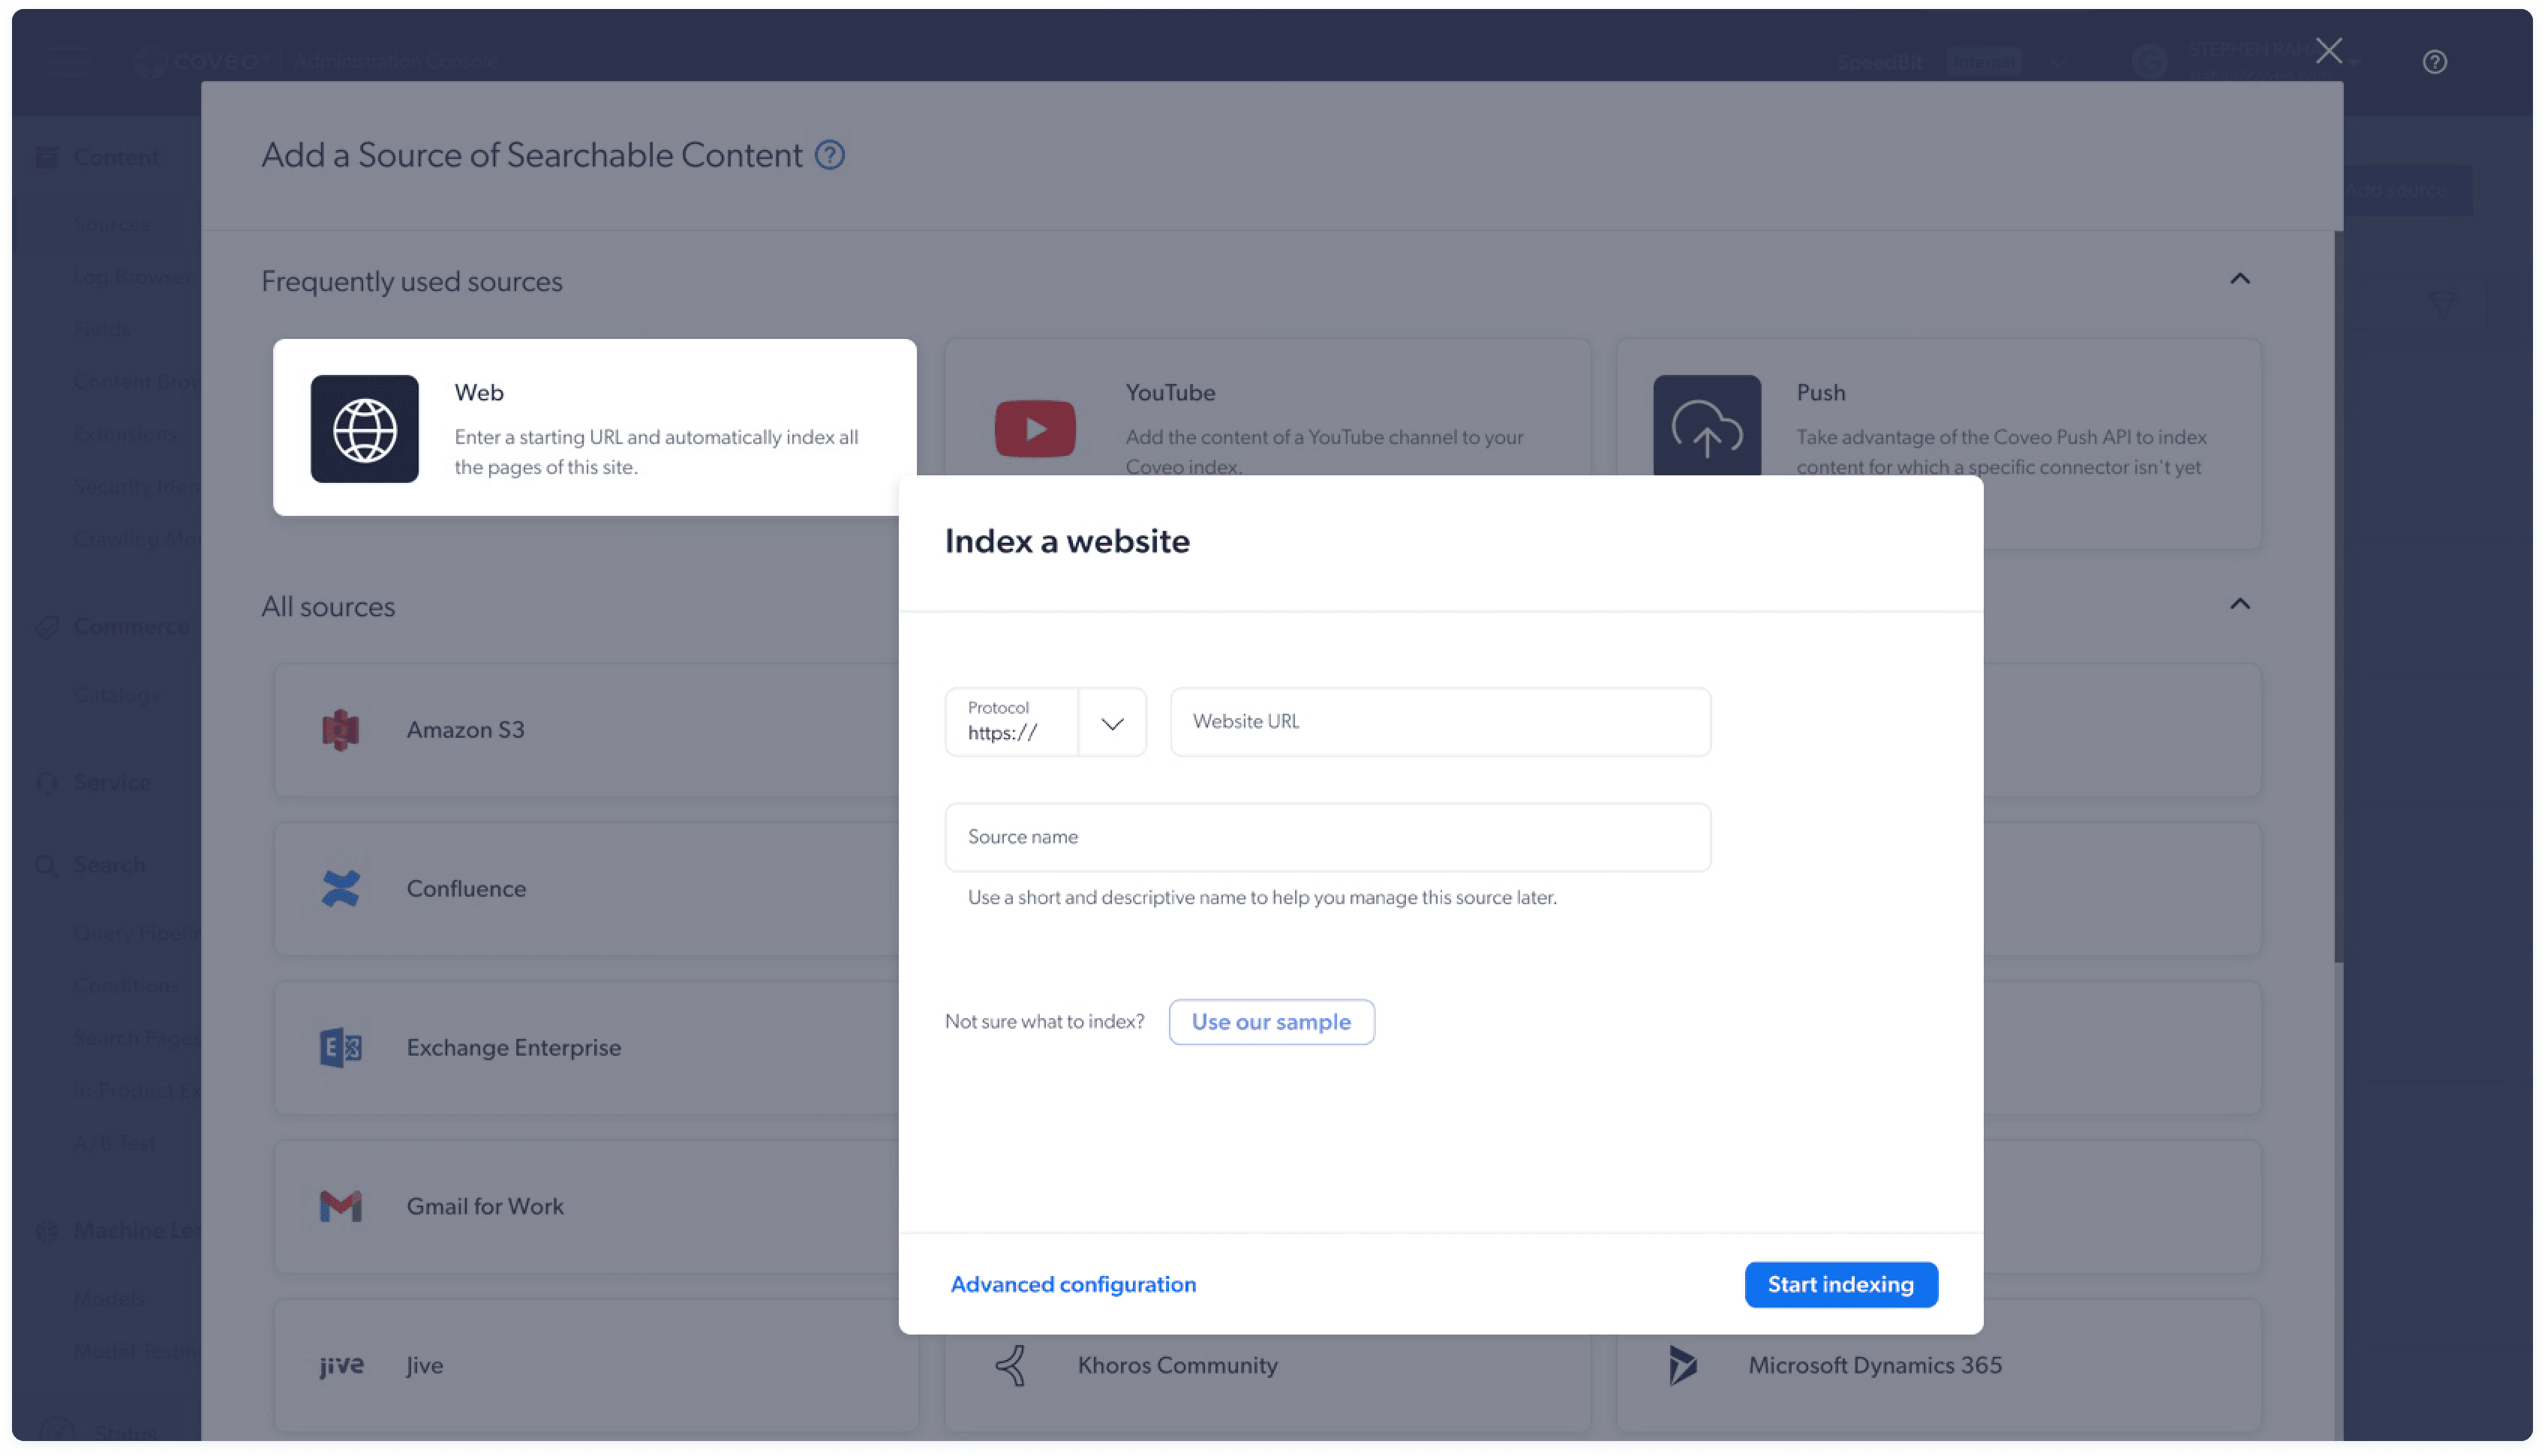Select the Push source card title
Image resolution: width=2545 pixels, height=1456 pixels.
1821,393
